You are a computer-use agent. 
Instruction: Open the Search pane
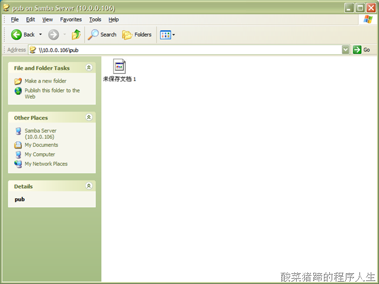[x=102, y=34]
